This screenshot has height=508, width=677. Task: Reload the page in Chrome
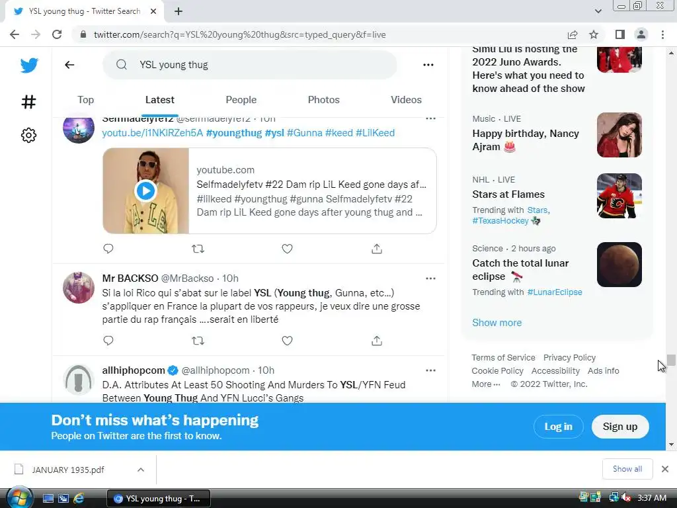click(57, 34)
